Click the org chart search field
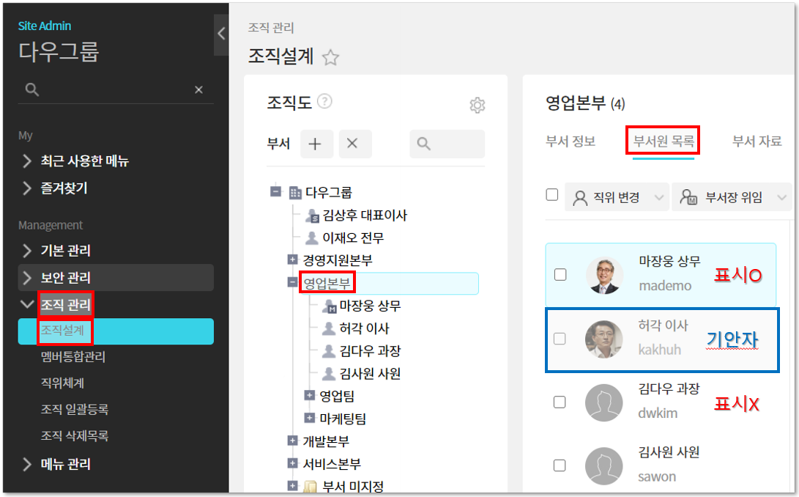The height and width of the screenshot is (497, 799). point(447,144)
